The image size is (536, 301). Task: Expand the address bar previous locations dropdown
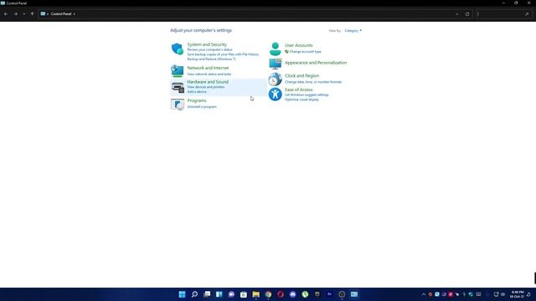click(457, 14)
